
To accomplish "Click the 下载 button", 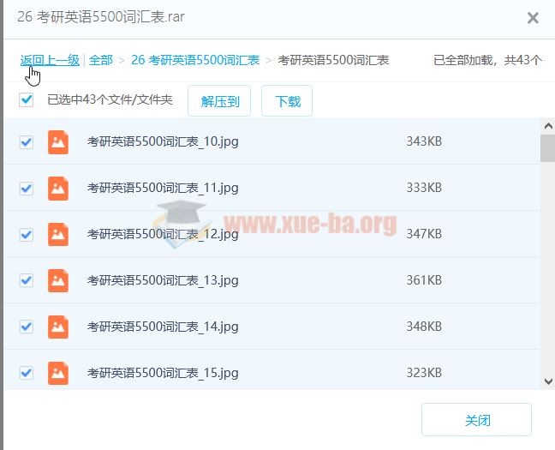I will pos(287,101).
